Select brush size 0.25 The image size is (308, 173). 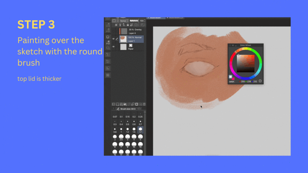140,115
